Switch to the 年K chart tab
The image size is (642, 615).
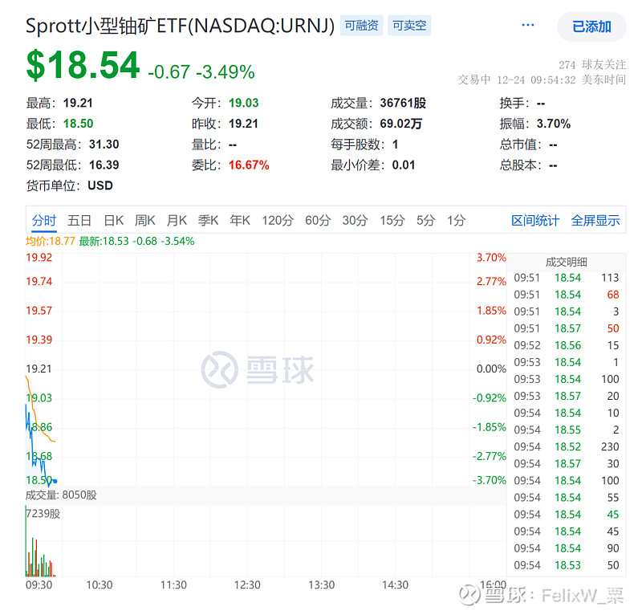[239, 221]
